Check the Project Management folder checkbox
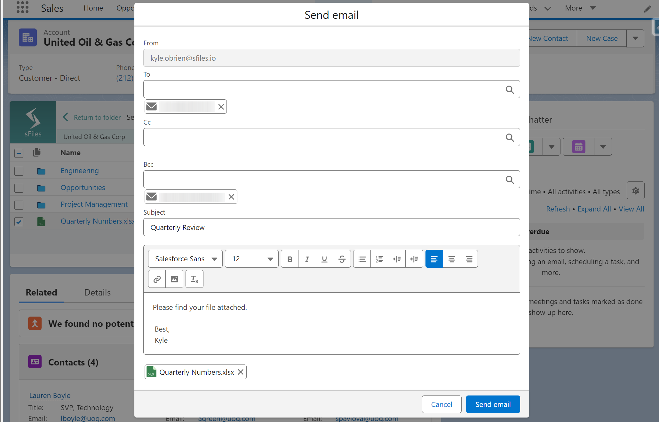The image size is (659, 422). click(19, 204)
